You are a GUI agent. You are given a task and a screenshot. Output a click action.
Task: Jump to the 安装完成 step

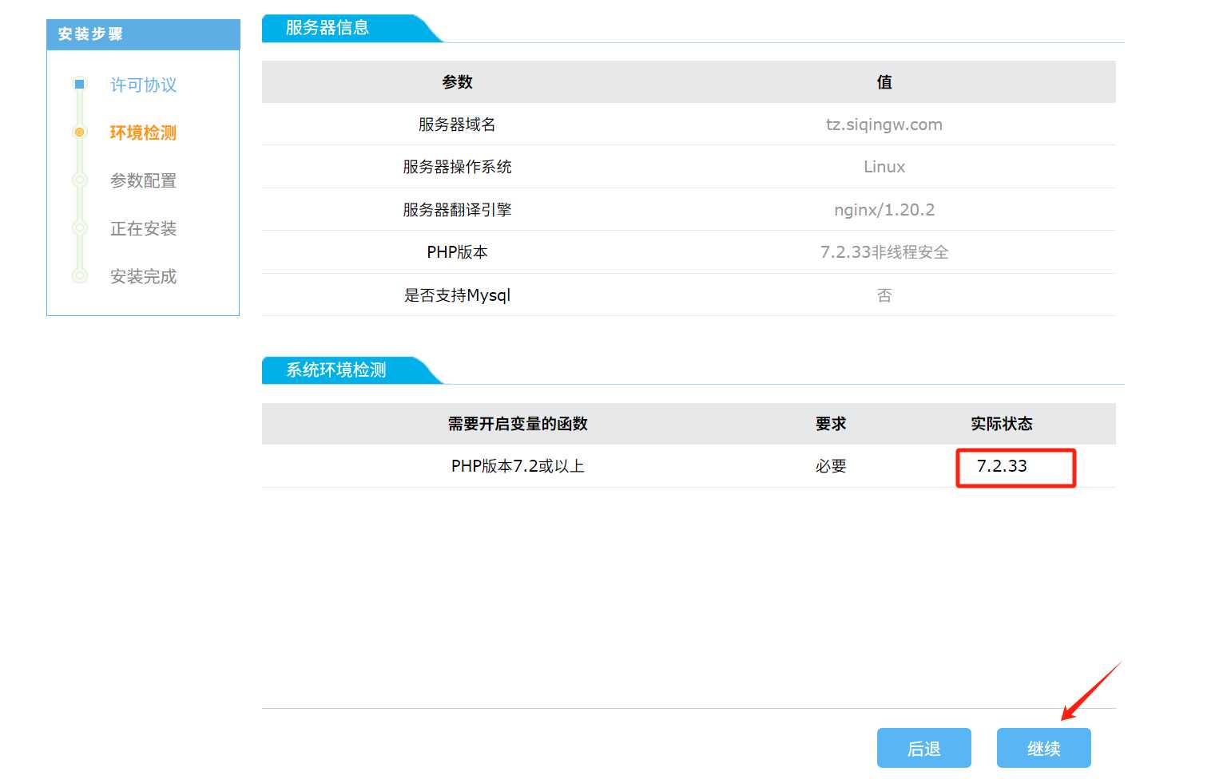coord(143,276)
